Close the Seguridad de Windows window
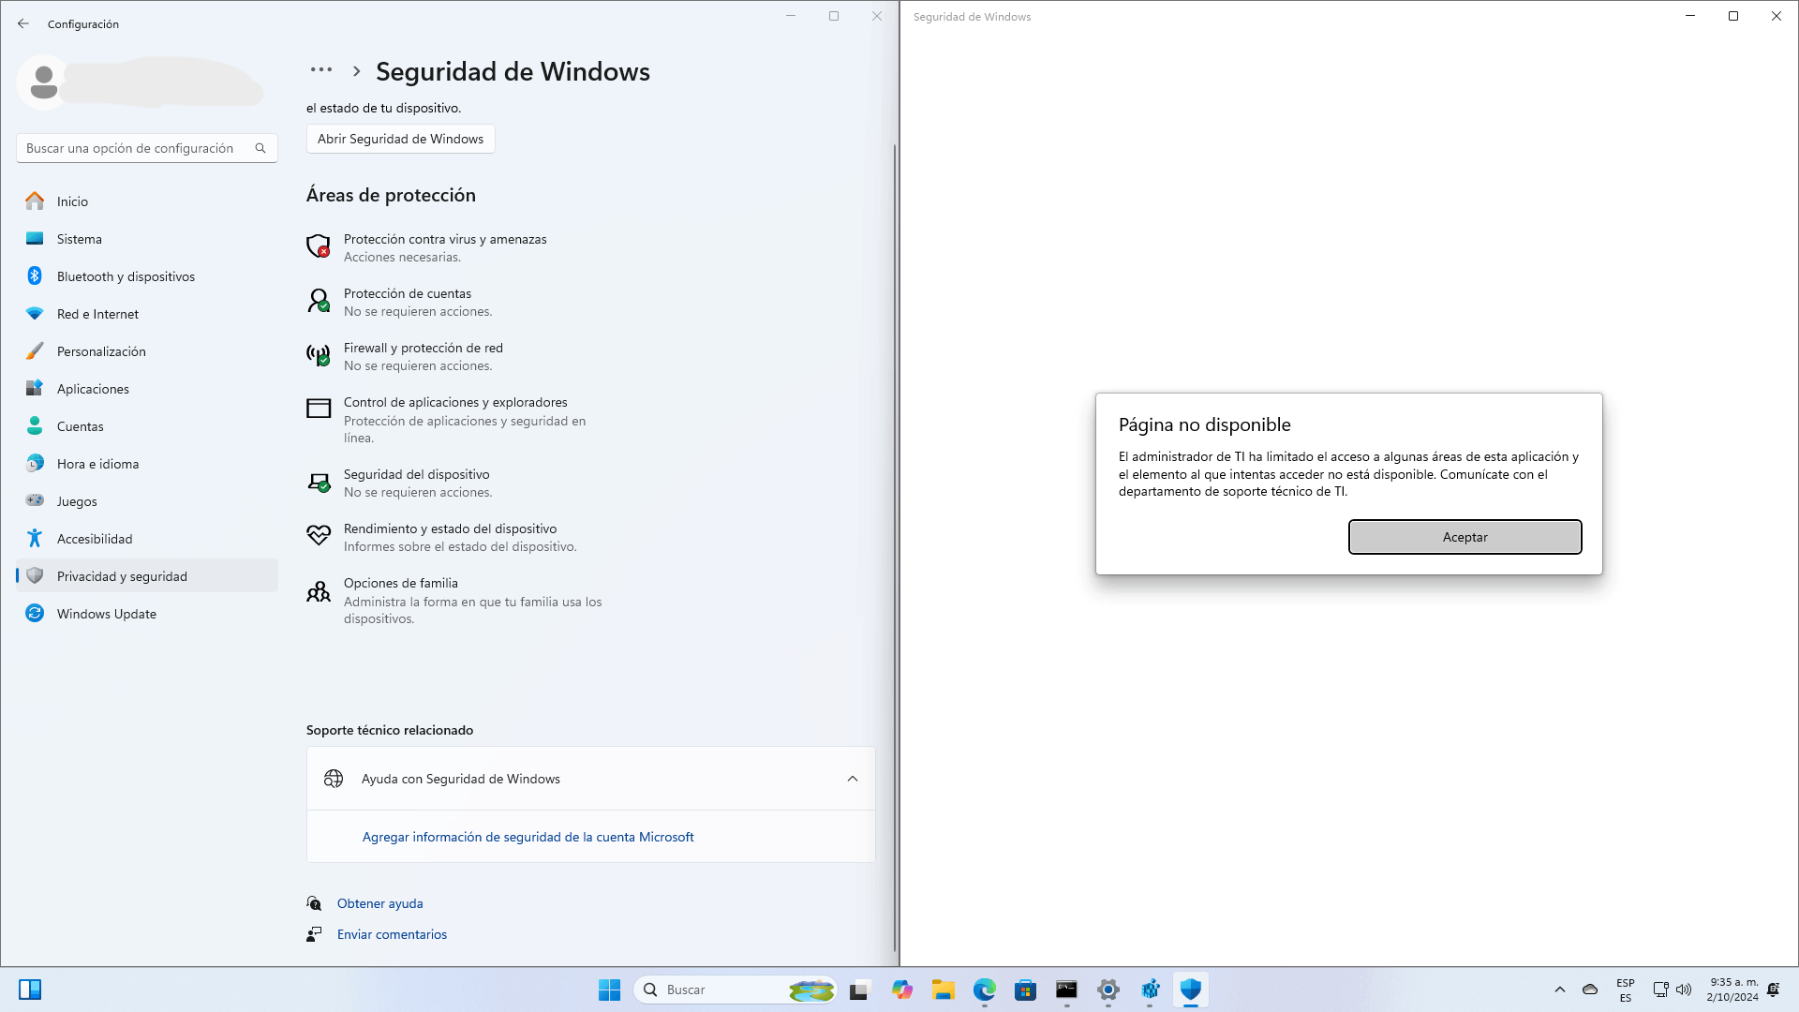Image resolution: width=1799 pixels, height=1012 pixels. (x=1777, y=16)
